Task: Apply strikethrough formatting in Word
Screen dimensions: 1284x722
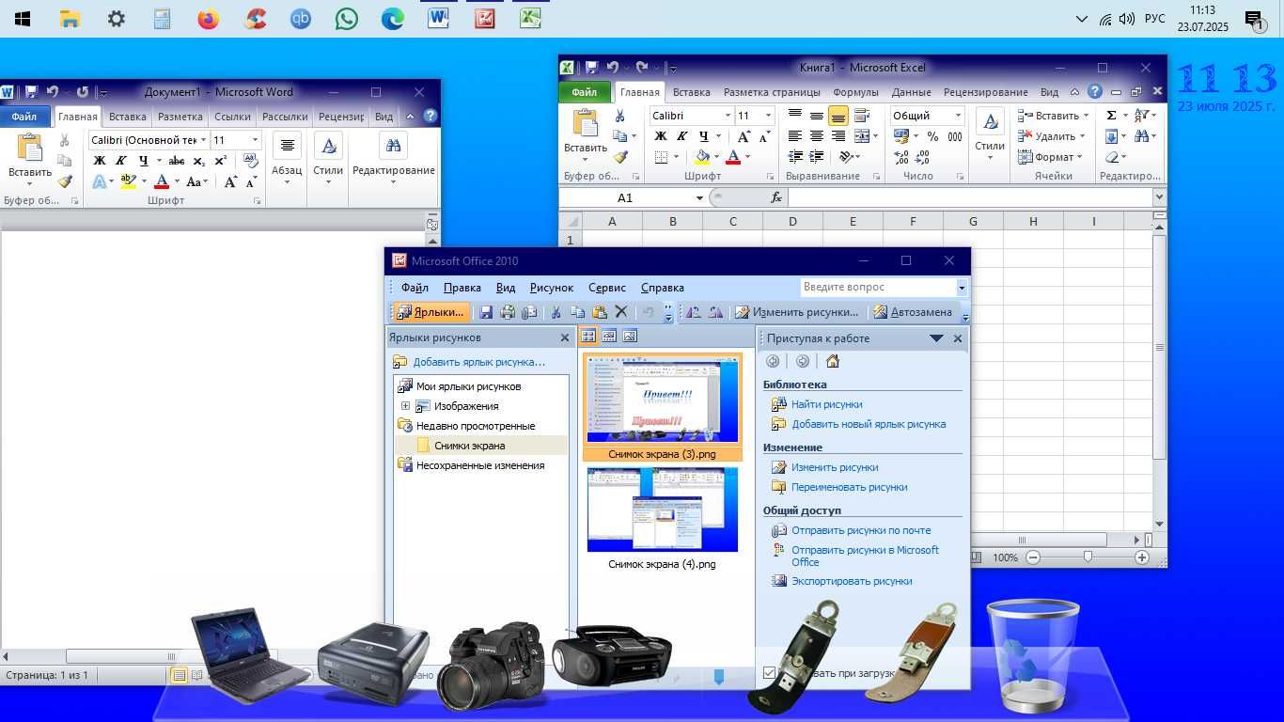Action: coord(176,161)
